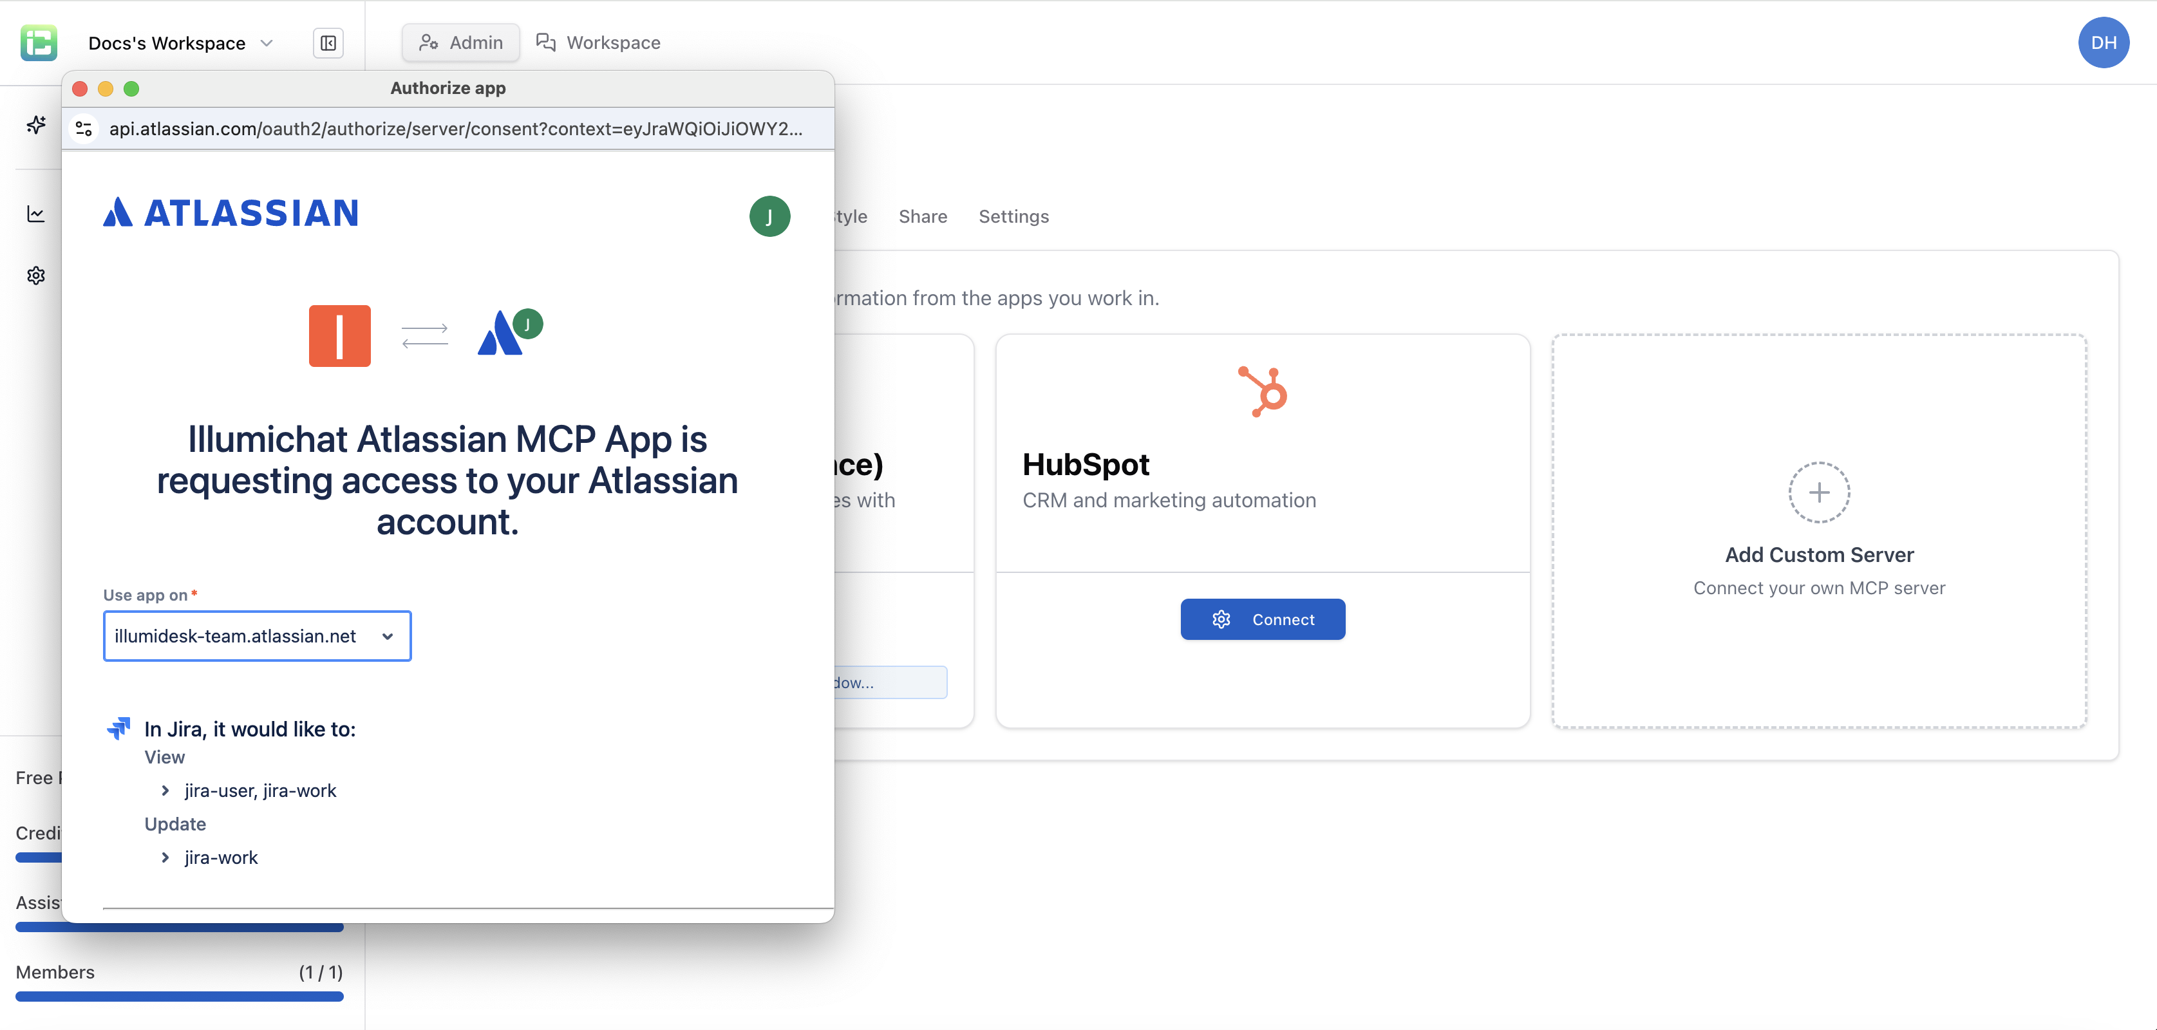Connect the HubSpot integration
The width and height of the screenshot is (2157, 1030).
[1263, 619]
